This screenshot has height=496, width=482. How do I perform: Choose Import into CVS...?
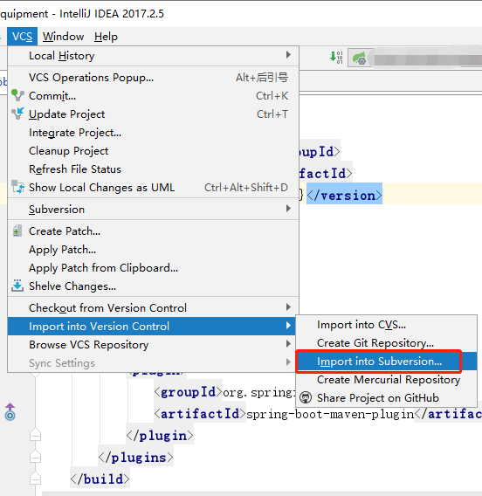387,325
